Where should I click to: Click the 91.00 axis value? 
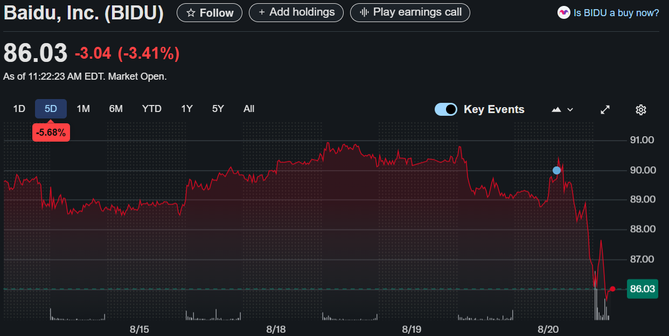pos(641,140)
